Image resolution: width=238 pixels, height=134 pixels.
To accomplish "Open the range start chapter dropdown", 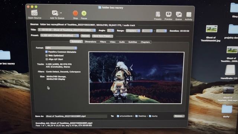I will pyautogui.click(x=147, y=31).
